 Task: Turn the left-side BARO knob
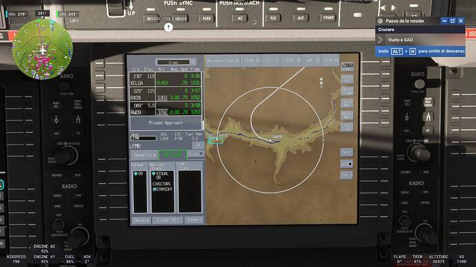[x=64, y=87]
